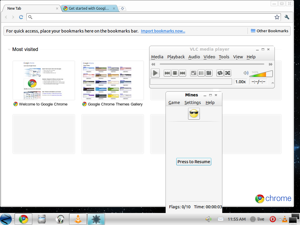Switch to the New Tab tab
The height and width of the screenshot is (225, 300).
(30, 8)
